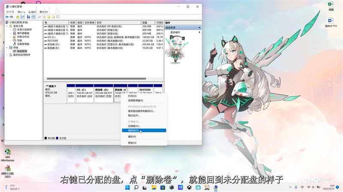Viewport: 343px width, 192px height.
Task: Select the OS (C:) partition block
Action: [x=84, y=93]
